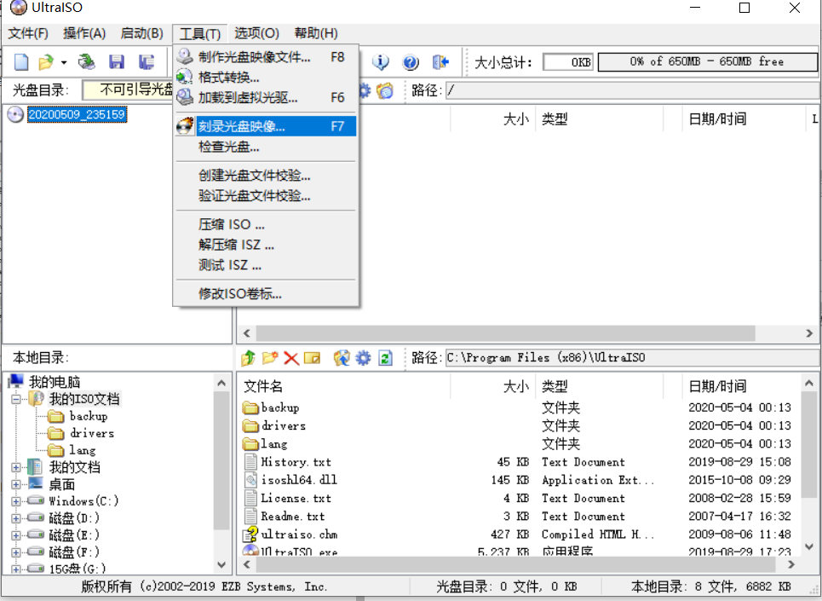Click the scroll-down arrow of the local tree scrollbar
The width and height of the screenshot is (822, 601).
pos(221,565)
